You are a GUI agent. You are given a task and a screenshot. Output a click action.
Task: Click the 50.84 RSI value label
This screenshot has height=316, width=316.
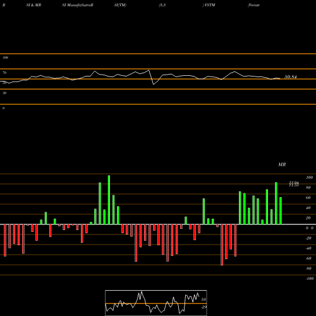click(x=291, y=77)
